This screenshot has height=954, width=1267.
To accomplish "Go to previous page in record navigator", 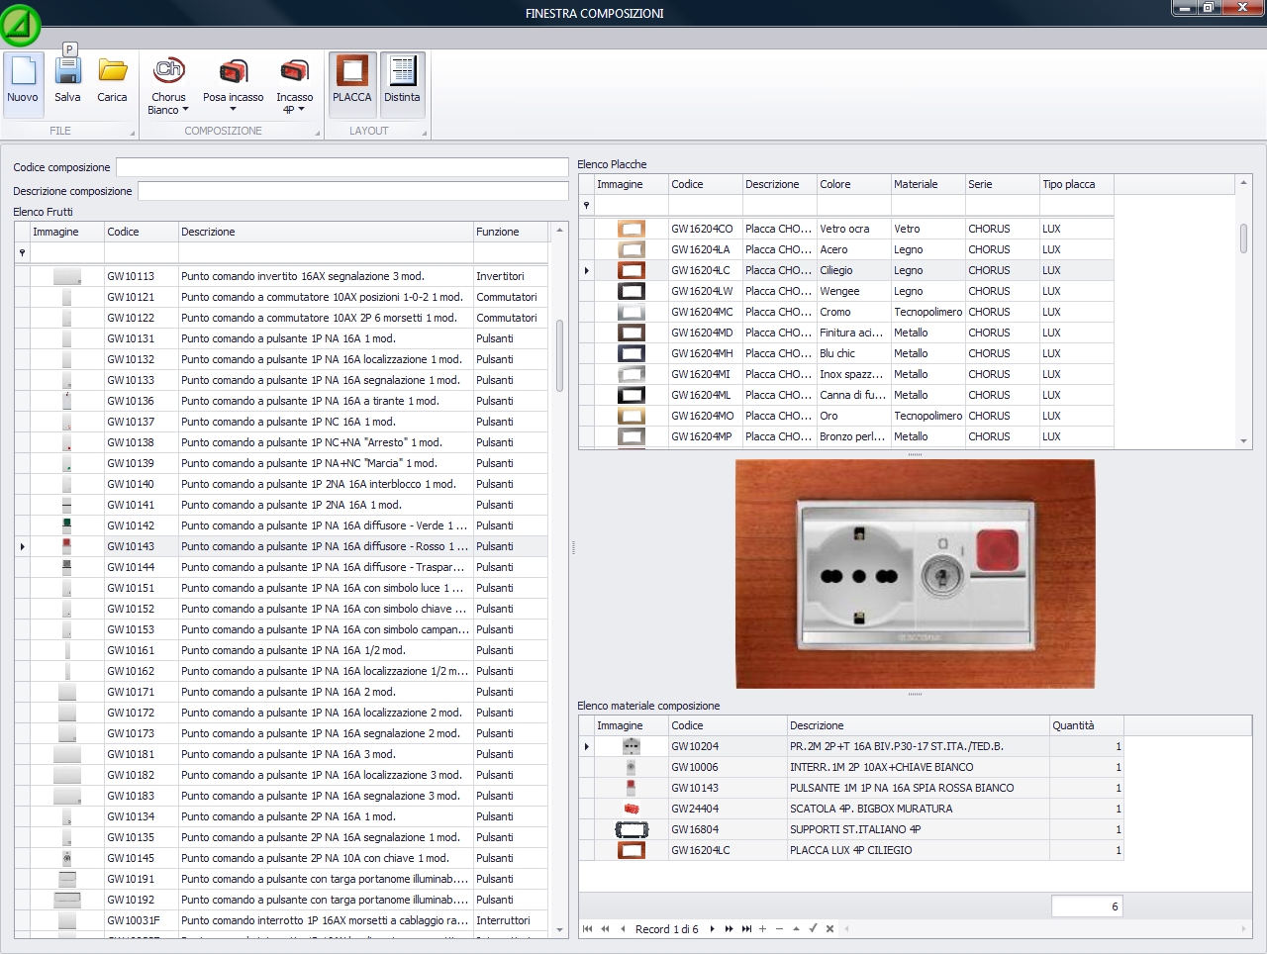I will click(605, 929).
